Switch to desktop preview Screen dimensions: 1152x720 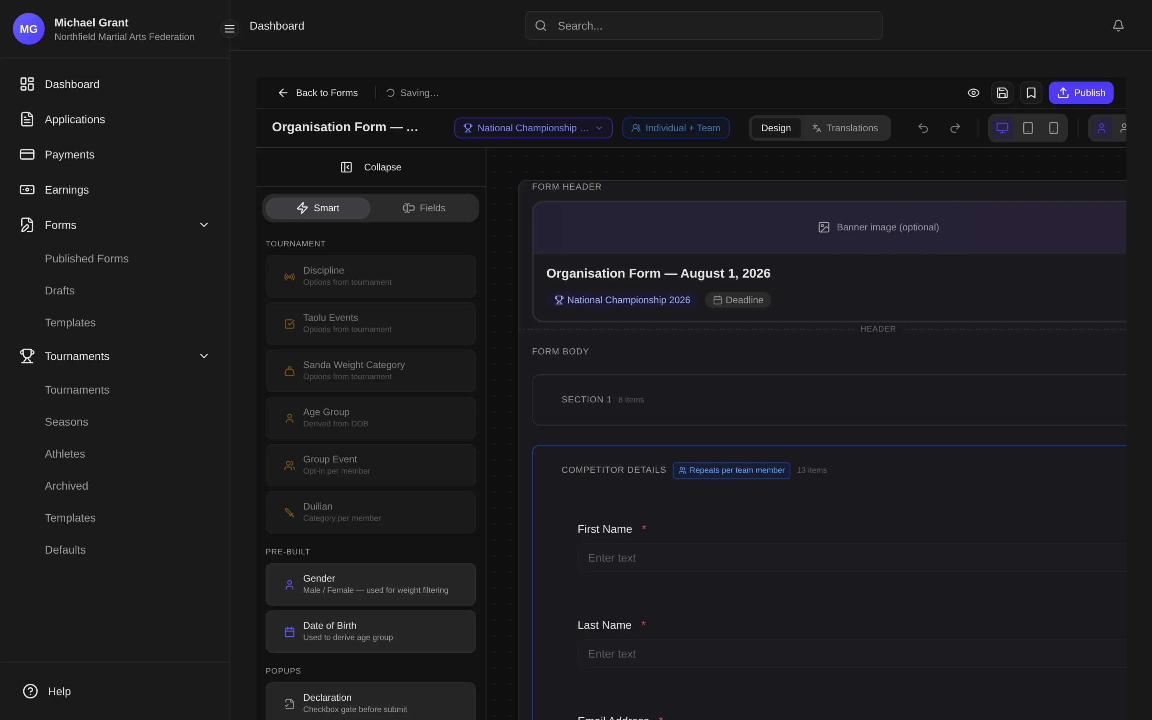tap(1002, 128)
